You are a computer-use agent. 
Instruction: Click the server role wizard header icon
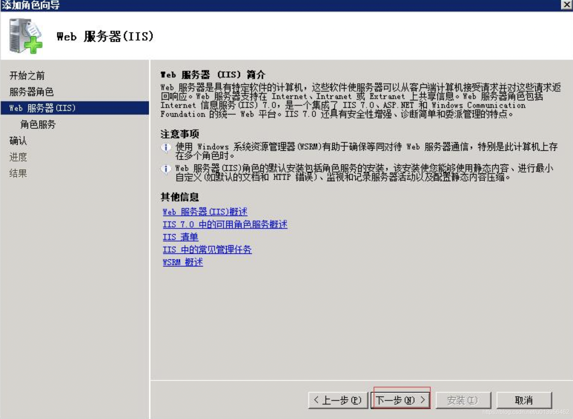tap(25, 36)
